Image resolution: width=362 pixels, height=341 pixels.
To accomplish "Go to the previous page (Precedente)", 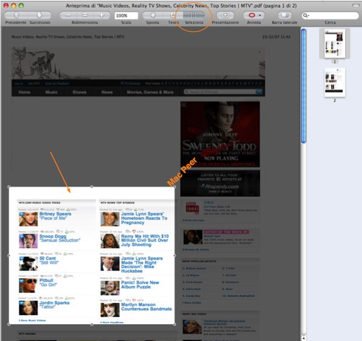I will click(x=16, y=15).
